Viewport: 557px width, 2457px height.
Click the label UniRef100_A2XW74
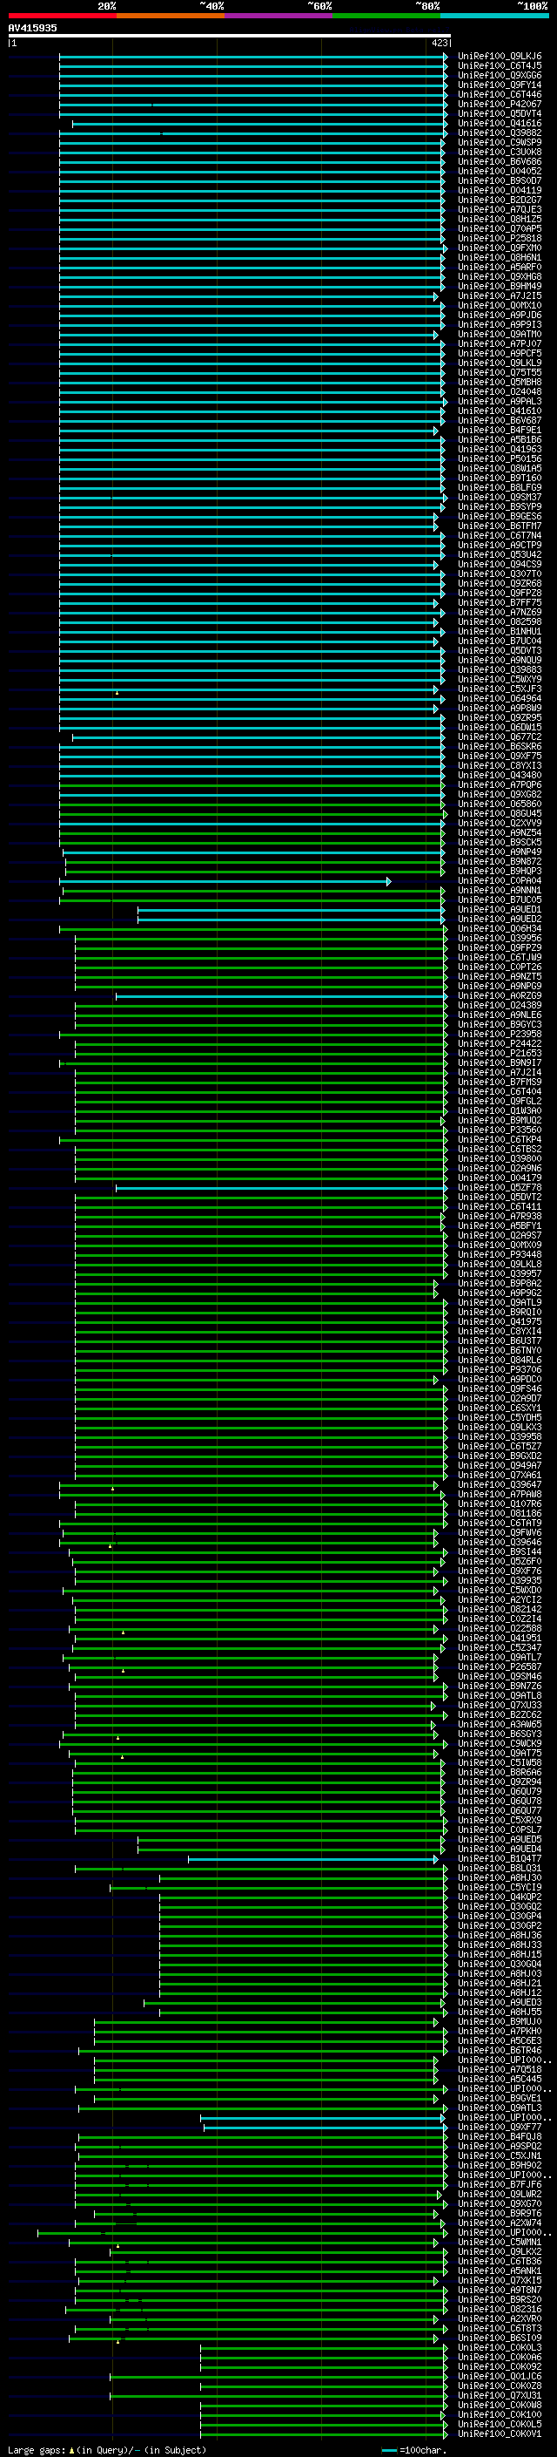tap(500, 2223)
